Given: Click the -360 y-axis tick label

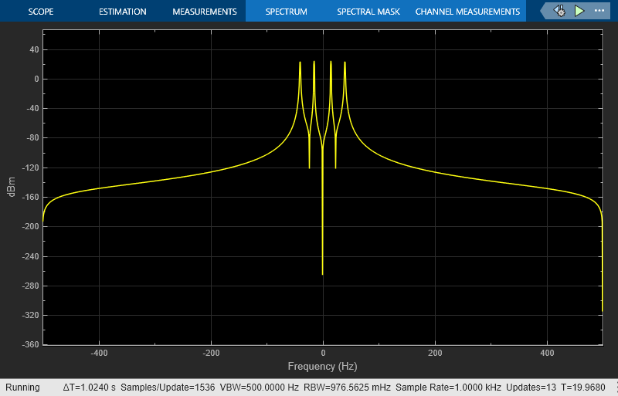Looking at the screenshot, I should click(x=30, y=344).
